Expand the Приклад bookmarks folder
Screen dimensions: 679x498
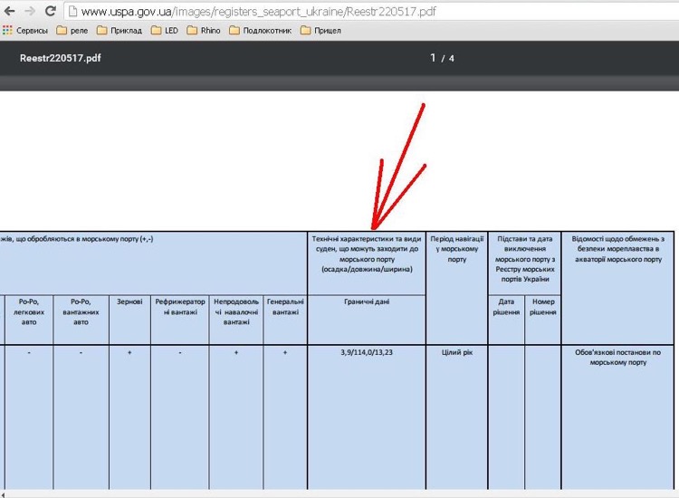[x=120, y=30]
